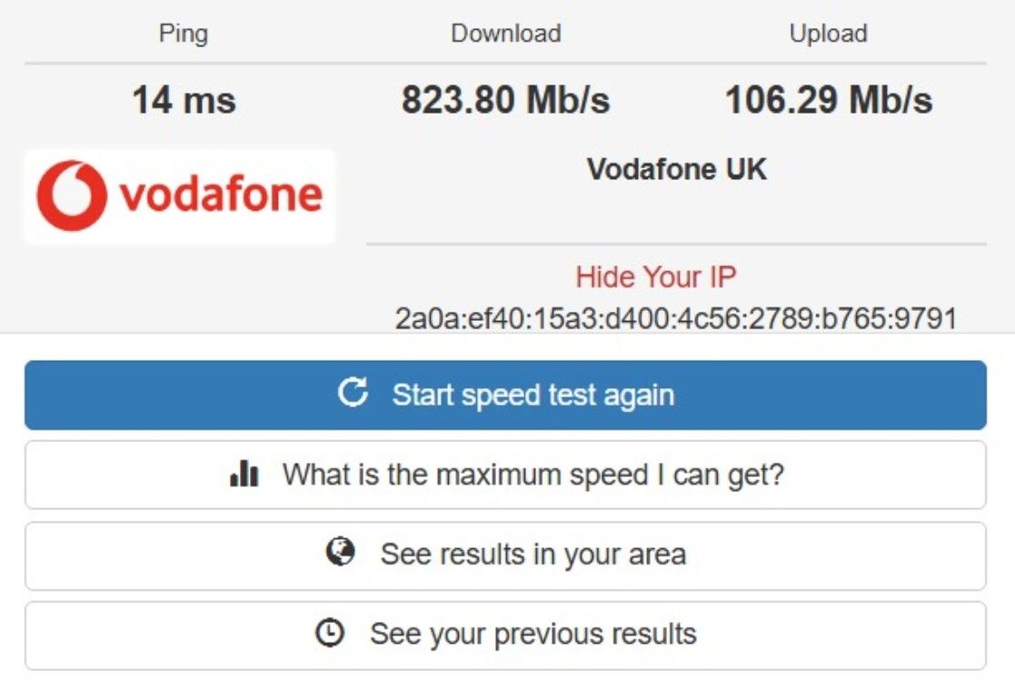
Task: Open 'What is the maximum speed I can get?'
Action: 532,475
